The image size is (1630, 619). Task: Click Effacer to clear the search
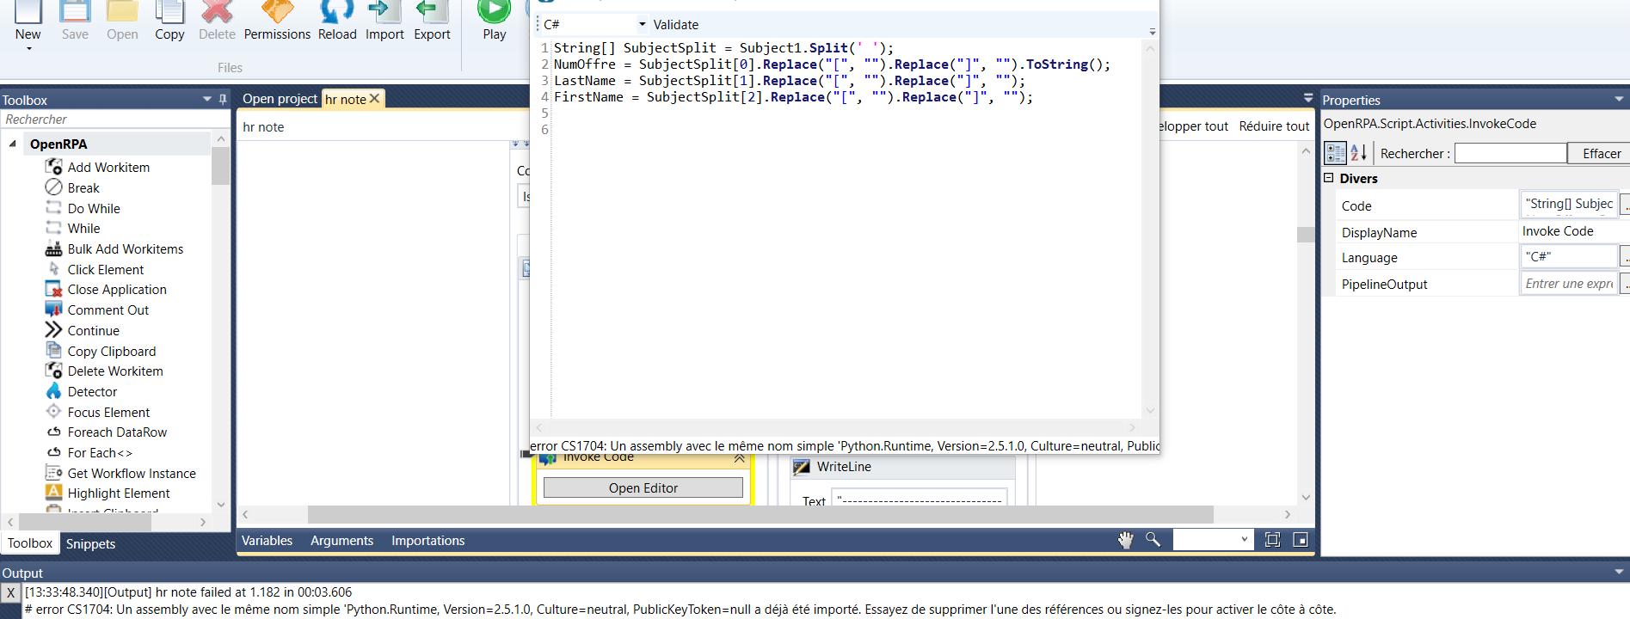1601,153
